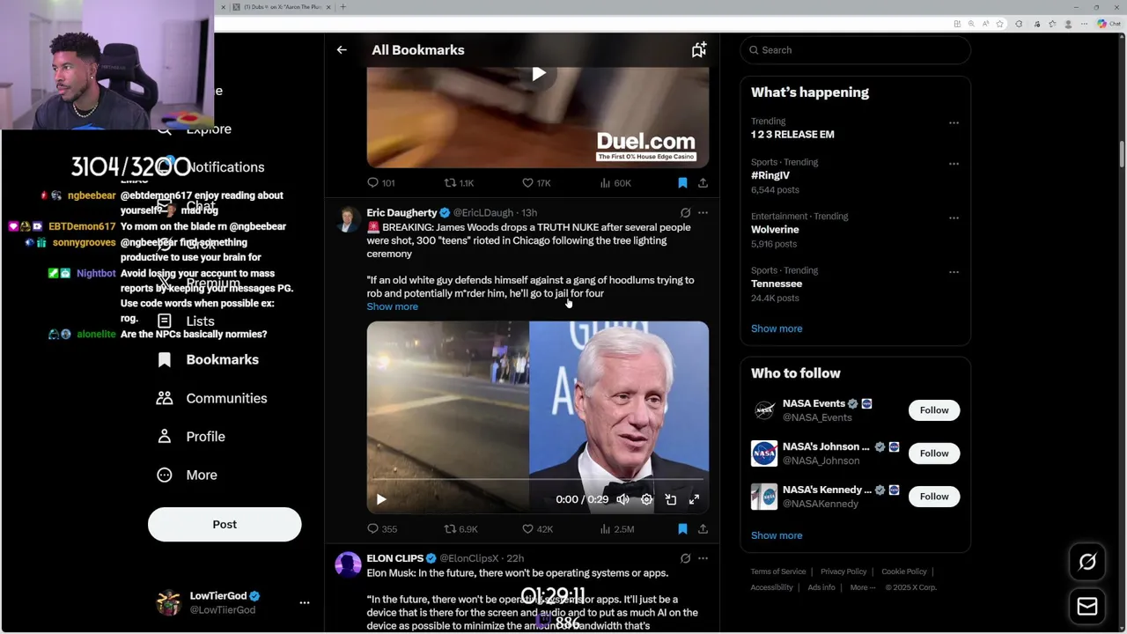Open the Messages envelope floating button
Image resolution: width=1127 pixels, height=634 pixels.
(1087, 606)
